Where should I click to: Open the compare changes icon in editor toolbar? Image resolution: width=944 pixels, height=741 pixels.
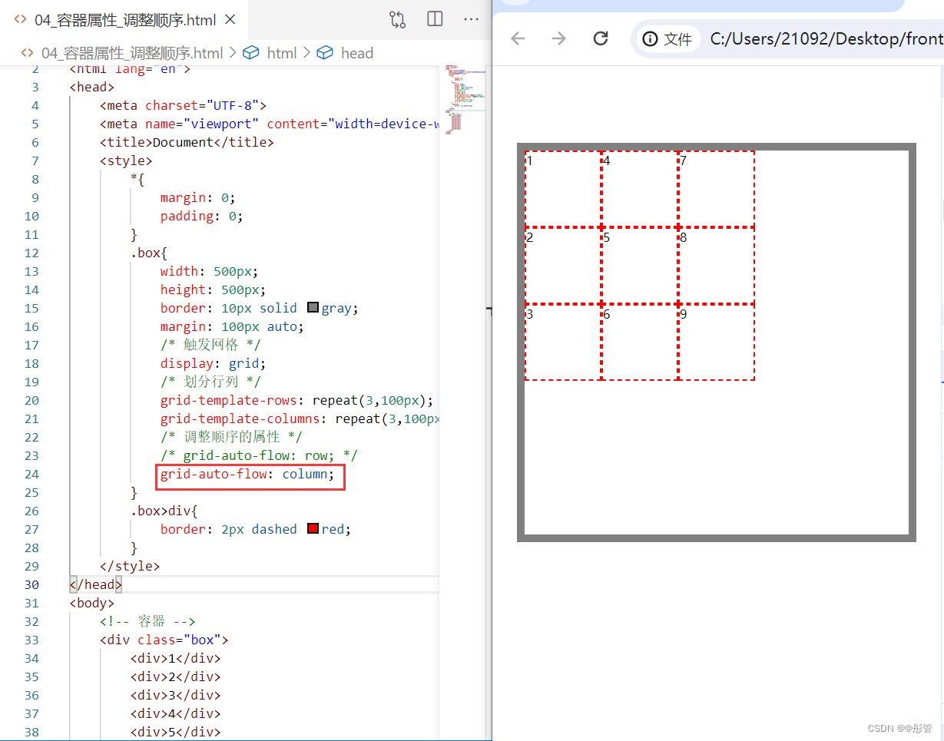[397, 19]
